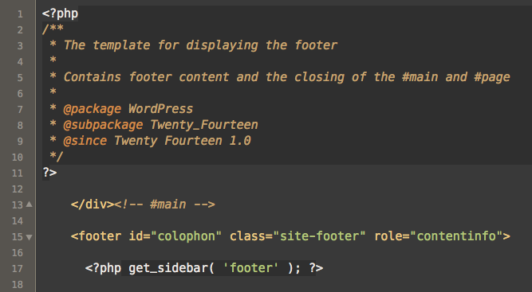Collapse the fold arrow at line 13

[x=30, y=204]
